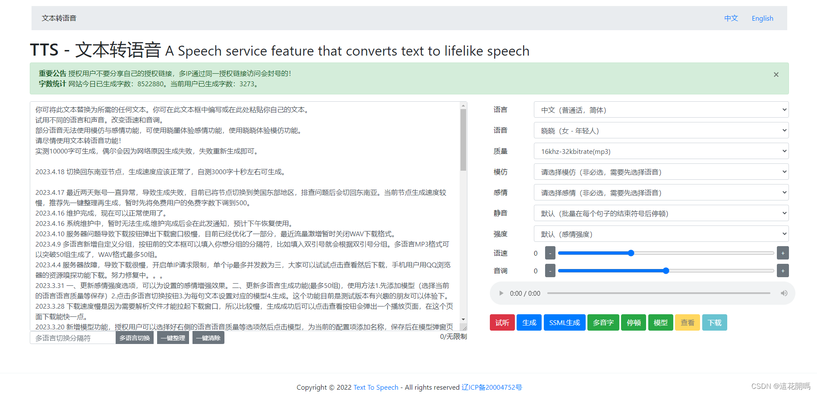Click the 音调 pitch slider handle
The height and width of the screenshot is (394, 817).
click(666, 271)
